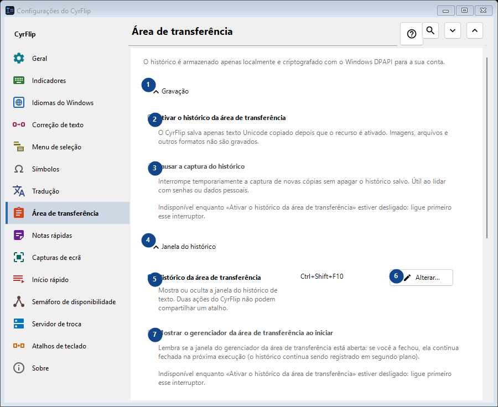Screen dimensions: 498x407
Task: Select the omega Símbolos icon
Action: [19, 169]
